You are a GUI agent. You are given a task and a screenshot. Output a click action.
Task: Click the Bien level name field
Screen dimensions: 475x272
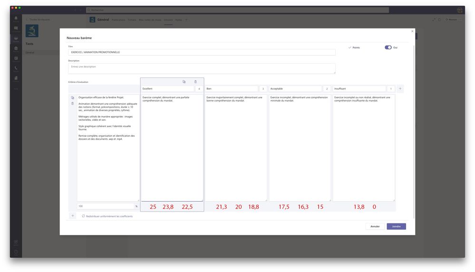(232, 89)
